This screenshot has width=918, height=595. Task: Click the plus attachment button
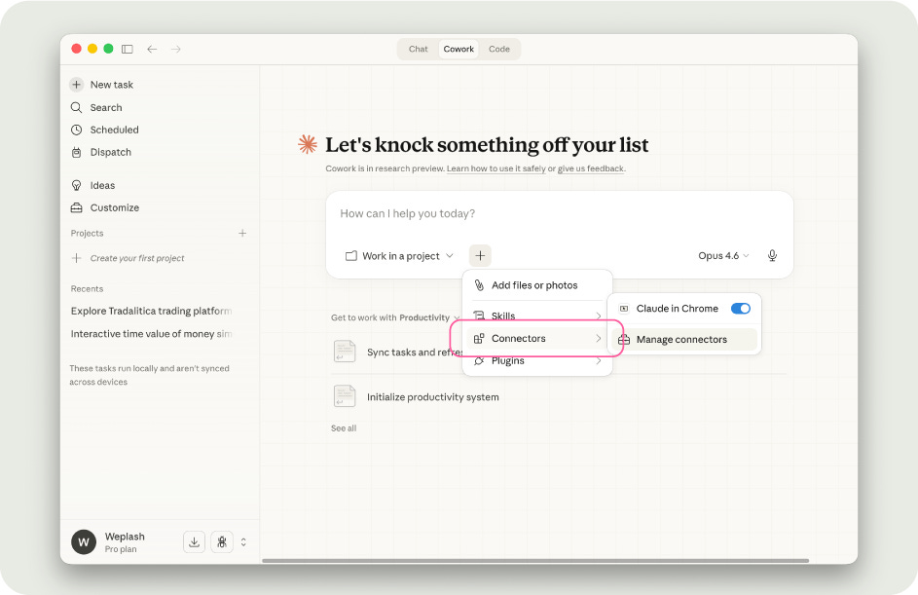point(480,255)
